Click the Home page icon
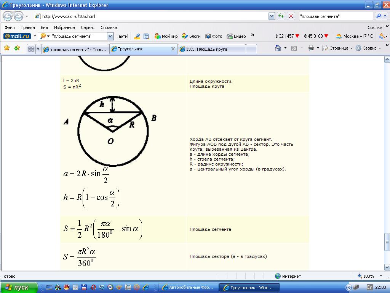390x293 pixels. (x=278, y=48)
